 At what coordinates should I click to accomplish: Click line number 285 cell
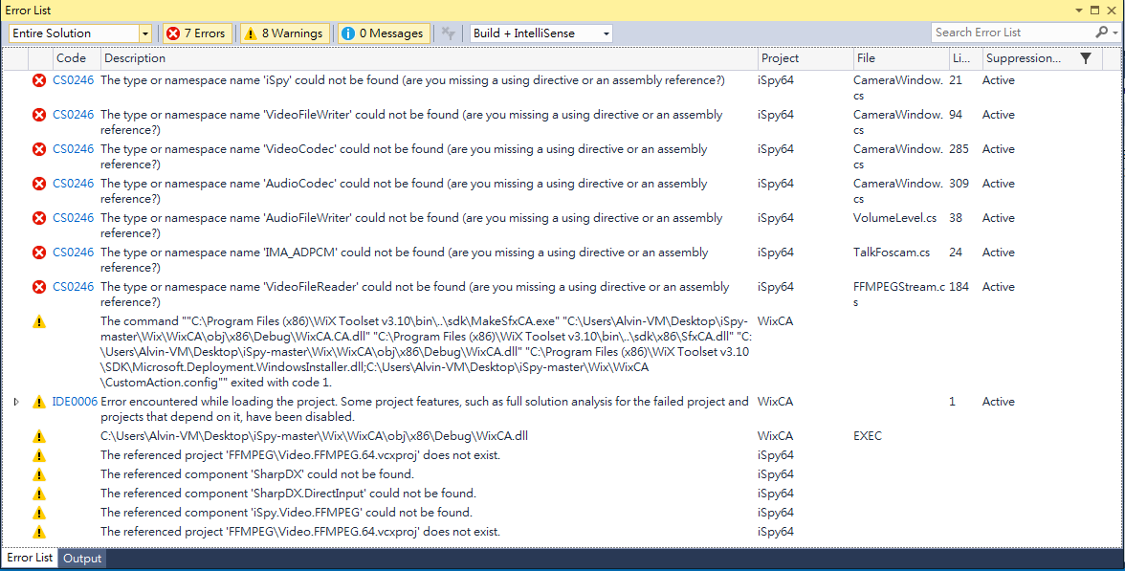[x=959, y=149]
